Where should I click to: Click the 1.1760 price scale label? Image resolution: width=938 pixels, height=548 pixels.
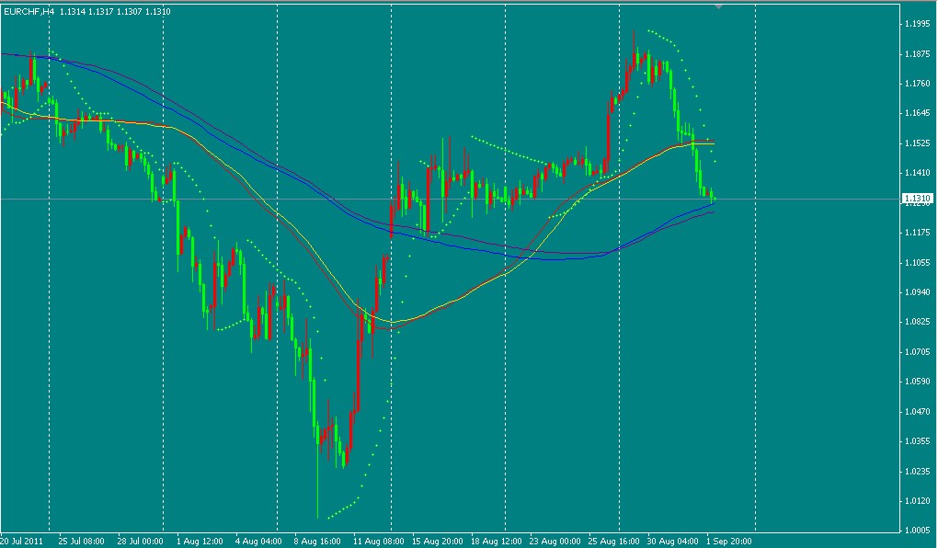[917, 84]
